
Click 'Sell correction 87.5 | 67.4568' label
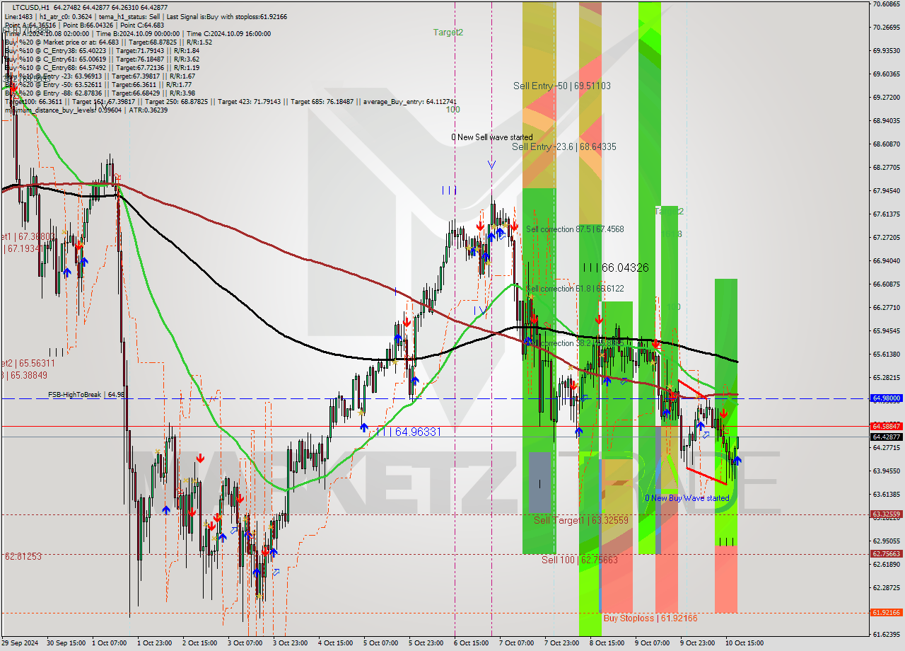tap(575, 229)
